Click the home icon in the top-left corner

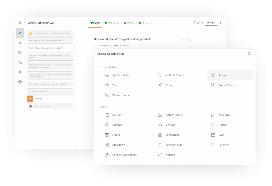coord(20,23)
